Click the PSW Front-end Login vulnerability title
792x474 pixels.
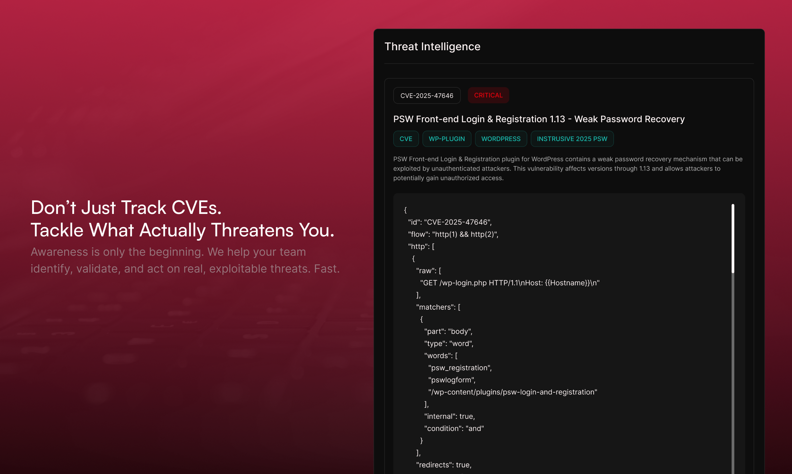point(539,119)
